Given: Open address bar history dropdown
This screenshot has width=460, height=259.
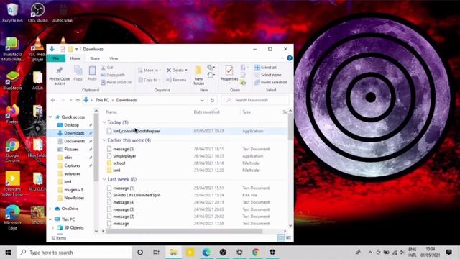Looking at the screenshot, I should tap(202, 100).
